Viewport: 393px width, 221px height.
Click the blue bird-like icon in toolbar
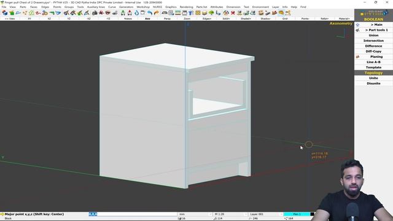(58, 13)
